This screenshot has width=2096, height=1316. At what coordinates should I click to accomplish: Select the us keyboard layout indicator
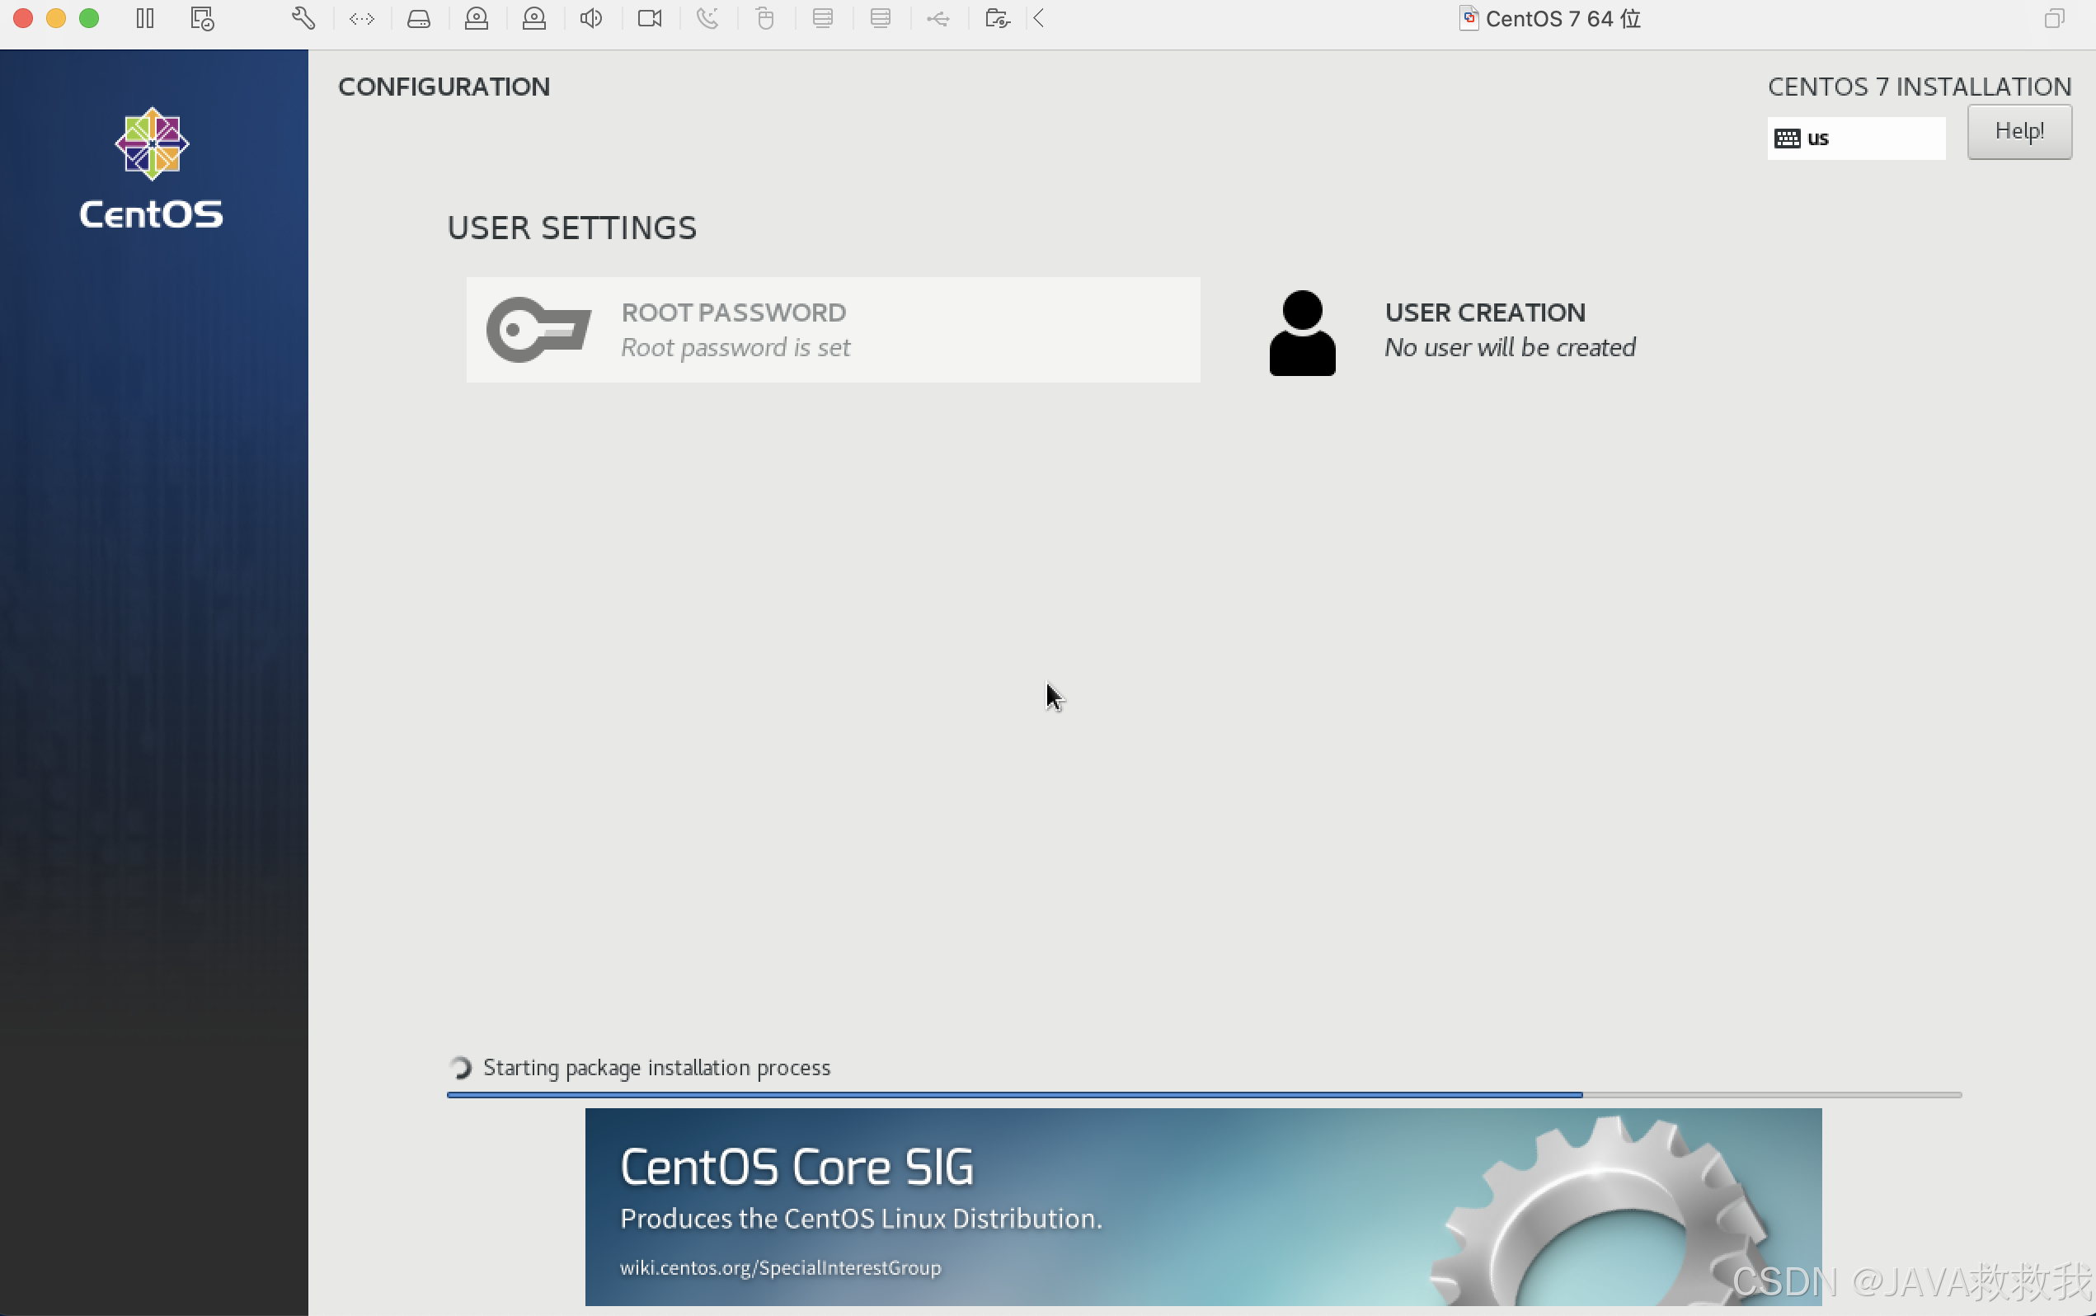[x=1855, y=139]
